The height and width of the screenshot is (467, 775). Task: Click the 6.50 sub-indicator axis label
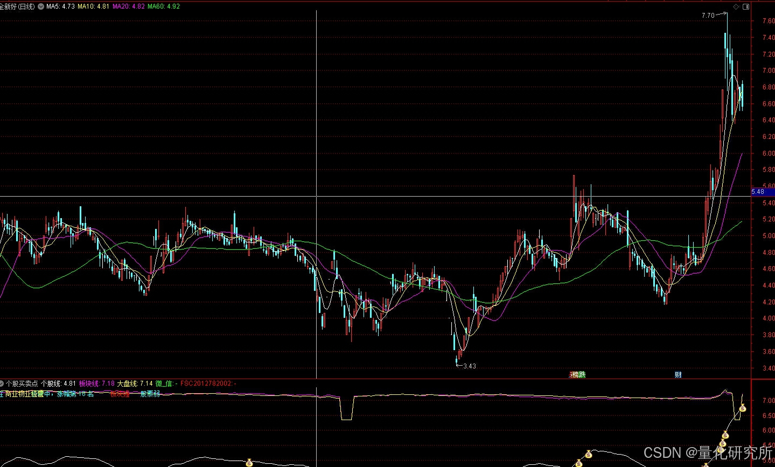[x=769, y=416]
